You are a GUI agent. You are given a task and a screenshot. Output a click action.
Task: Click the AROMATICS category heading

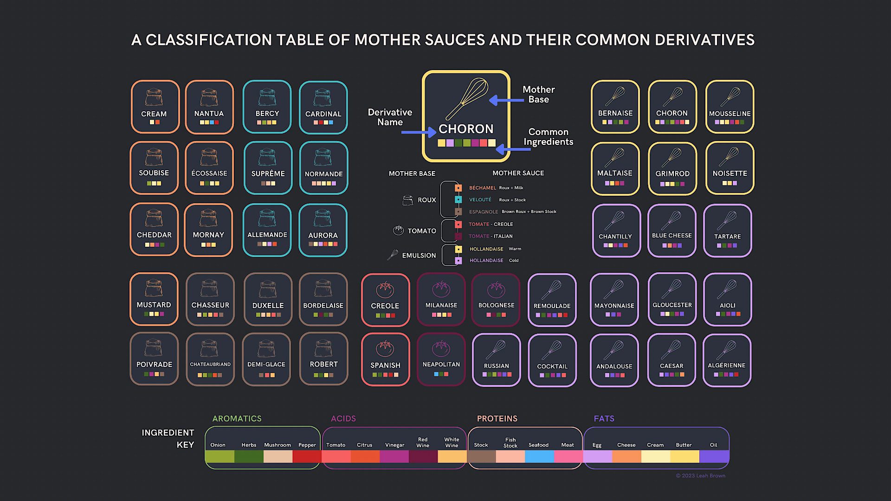tap(237, 418)
